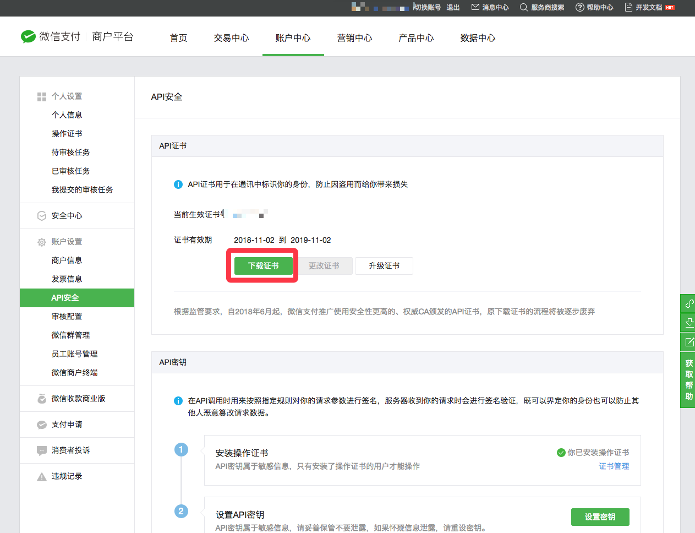Click the 消费者投诉 speech bubble icon

click(42, 450)
